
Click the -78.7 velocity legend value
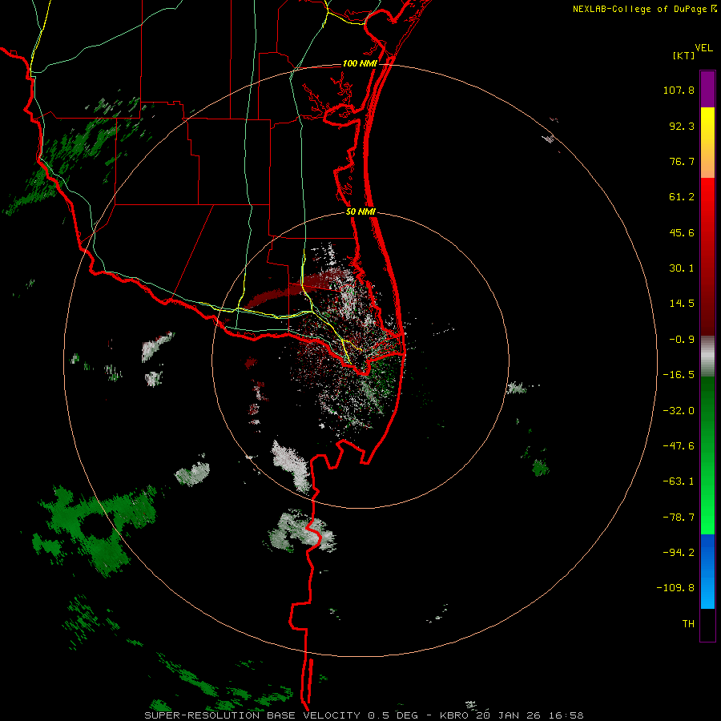pyautogui.click(x=679, y=518)
